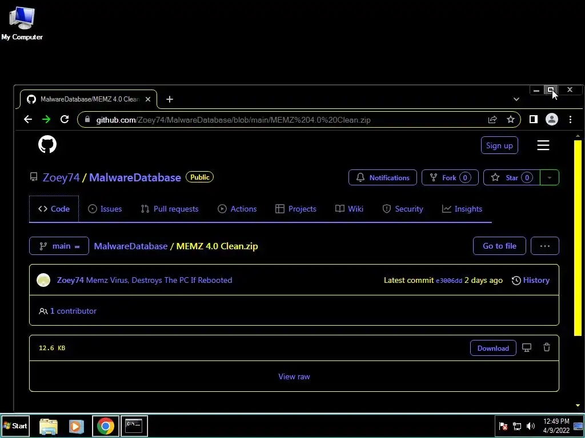Click the taskbar clock 12:49 PM
The width and height of the screenshot is (585, 438).
[556, 426]
